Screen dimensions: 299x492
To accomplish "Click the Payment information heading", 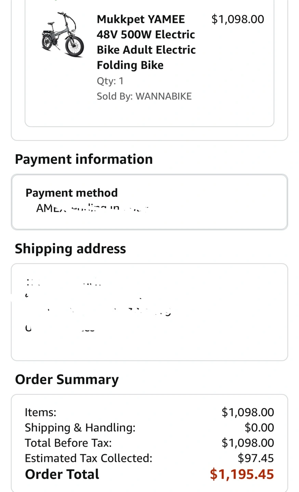I will (x=84, y=159).
